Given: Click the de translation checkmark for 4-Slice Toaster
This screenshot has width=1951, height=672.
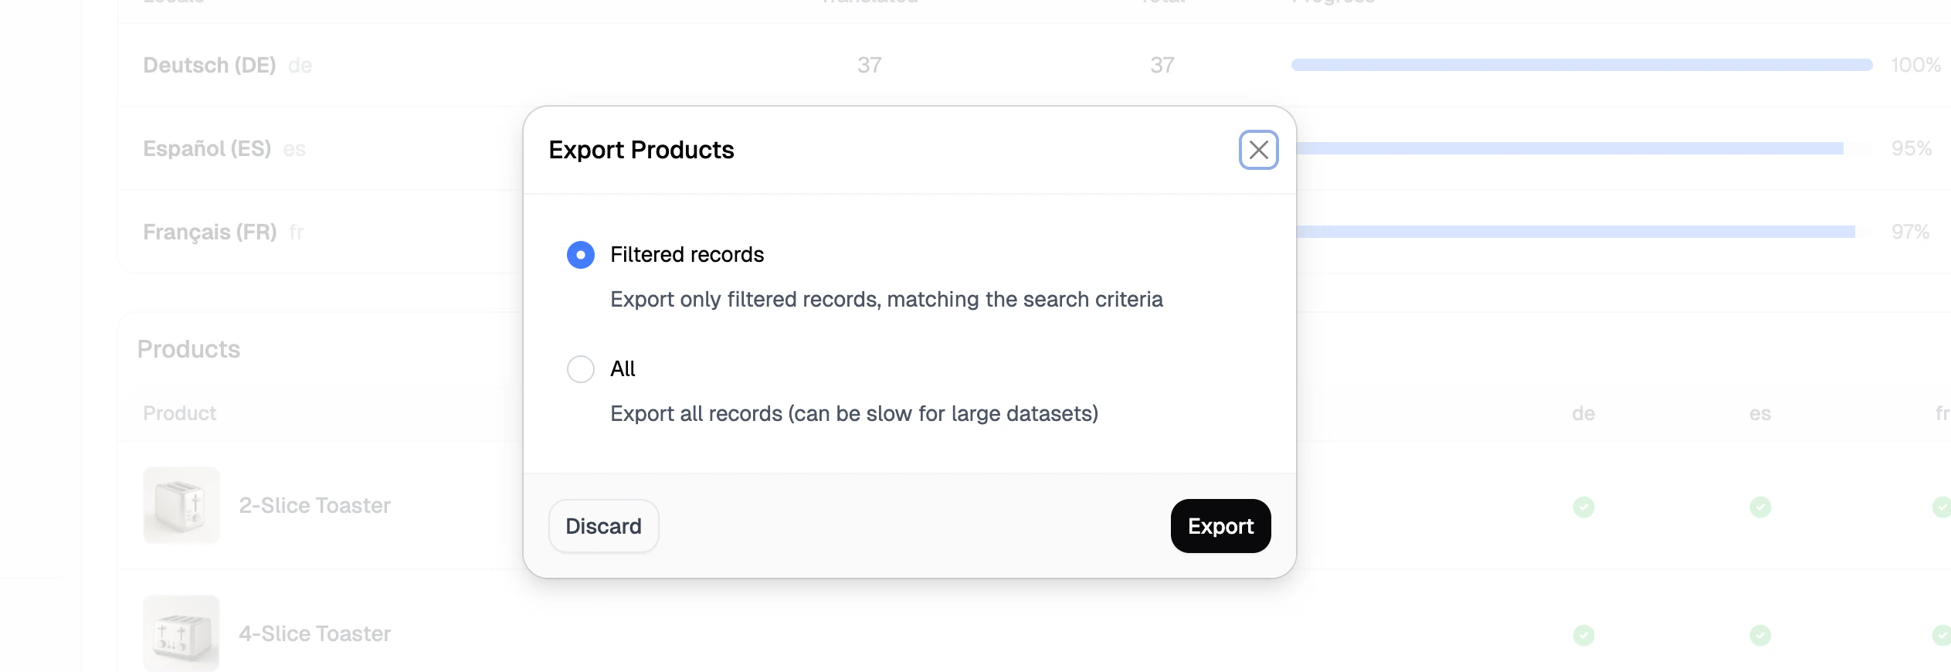Looking at the screenshot, I should click(x=1584, y=634).
